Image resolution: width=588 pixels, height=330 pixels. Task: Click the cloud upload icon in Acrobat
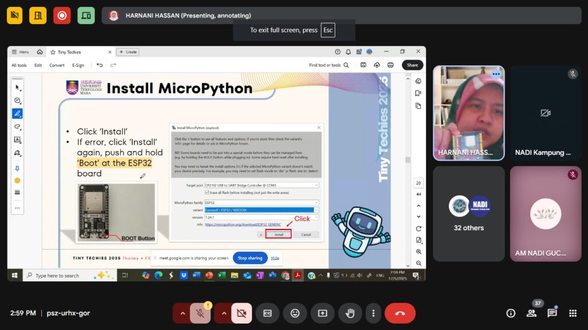coord(377,65)
